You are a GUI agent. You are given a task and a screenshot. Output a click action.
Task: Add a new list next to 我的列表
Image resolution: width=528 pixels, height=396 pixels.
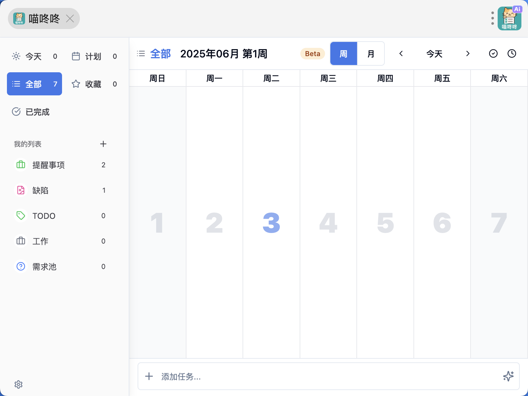point(103,144)
